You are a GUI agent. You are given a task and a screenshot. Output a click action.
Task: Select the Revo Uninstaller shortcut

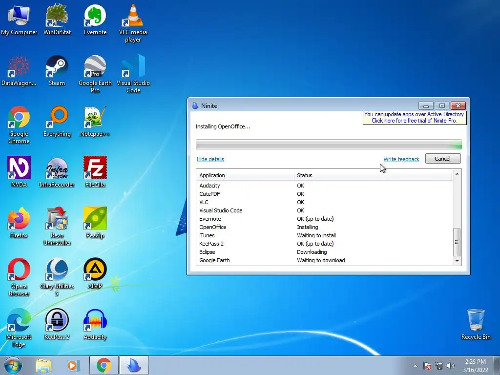(x=57, y=227)
